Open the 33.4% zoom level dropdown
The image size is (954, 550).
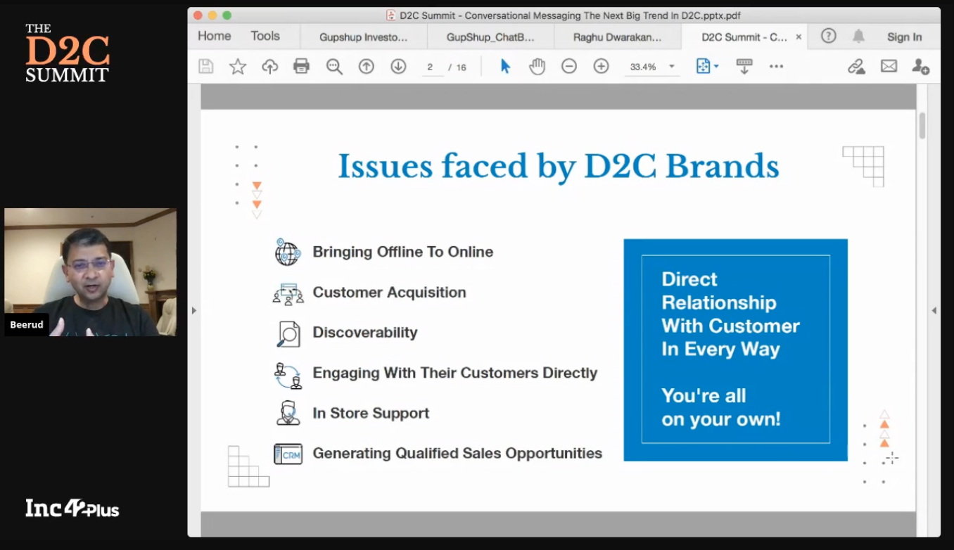point(671,66)
